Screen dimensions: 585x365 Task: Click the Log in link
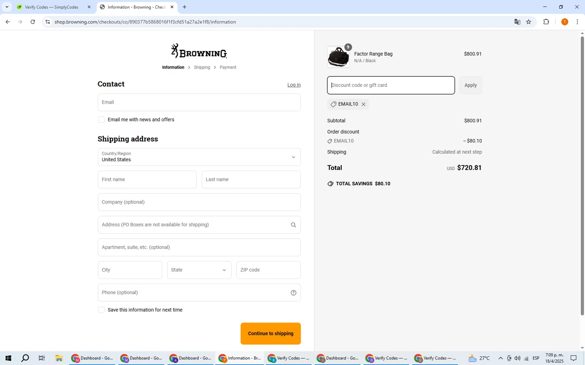coord(294,85)
